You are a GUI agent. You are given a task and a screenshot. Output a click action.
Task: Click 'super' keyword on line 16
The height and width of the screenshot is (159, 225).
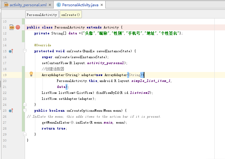click(x=47, y=57)
